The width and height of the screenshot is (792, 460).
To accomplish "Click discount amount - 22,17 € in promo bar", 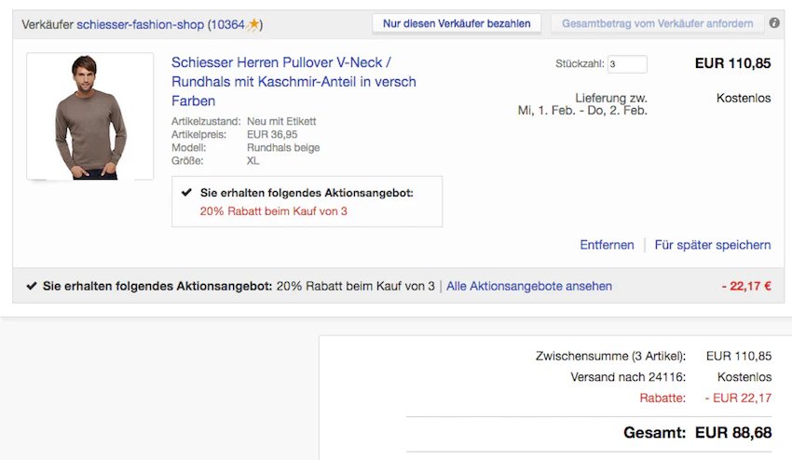I will (746, 286).
